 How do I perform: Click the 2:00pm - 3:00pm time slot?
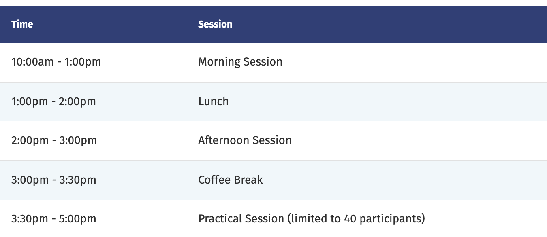(54, 140)
